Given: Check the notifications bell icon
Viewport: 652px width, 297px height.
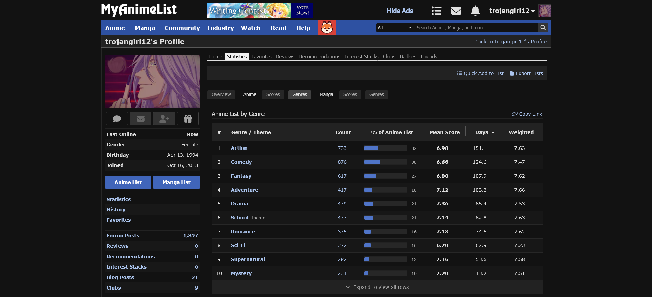Looking at the screenshot, I should tap(475, 11).
